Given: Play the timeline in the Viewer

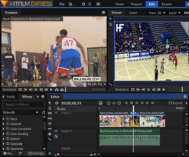Looking at the screenshot, I should click(x=164, y=90).
